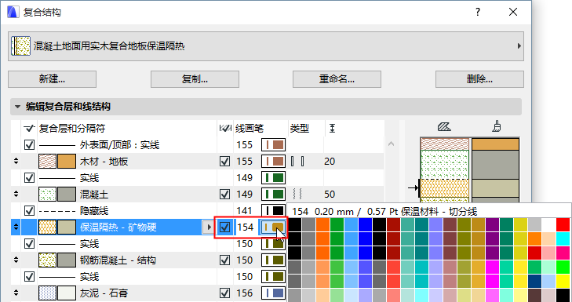Click the 灰泥 - 石膏 hatch pattern icon

point(47,293)
